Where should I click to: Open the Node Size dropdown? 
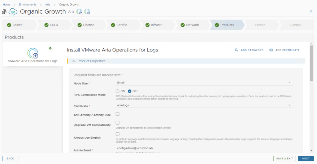(204, 83)
